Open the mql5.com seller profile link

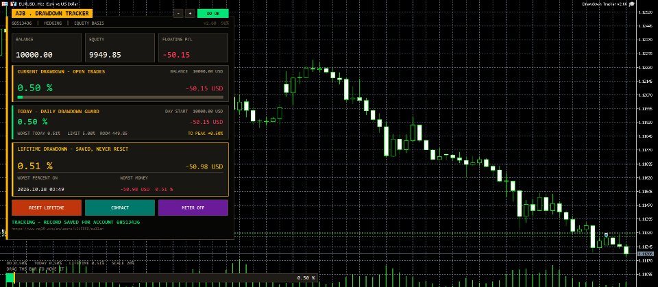click(x=58, y=229)
